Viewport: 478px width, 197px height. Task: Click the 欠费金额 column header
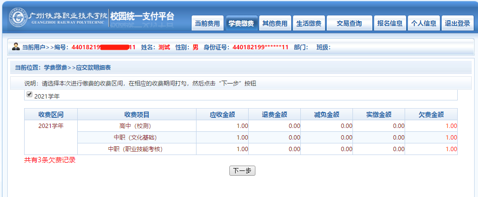pos(431,114)
